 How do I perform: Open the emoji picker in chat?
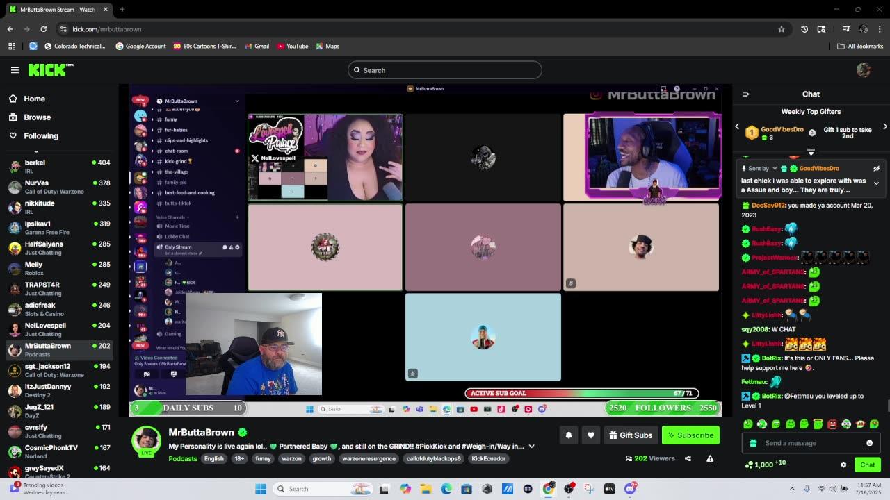click(869, 443)
